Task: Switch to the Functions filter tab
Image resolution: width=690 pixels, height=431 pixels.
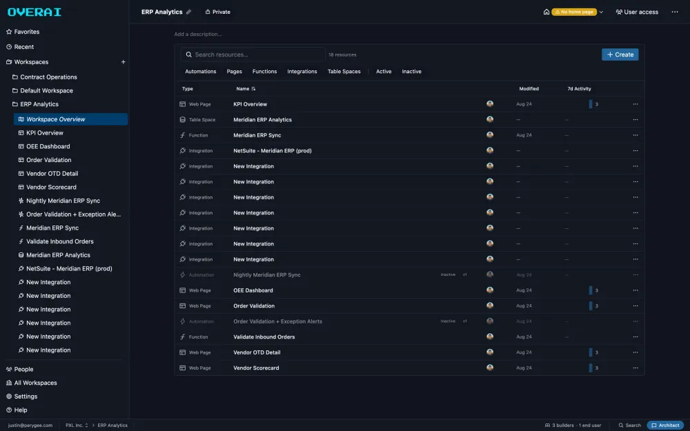Action: [264, 71]
